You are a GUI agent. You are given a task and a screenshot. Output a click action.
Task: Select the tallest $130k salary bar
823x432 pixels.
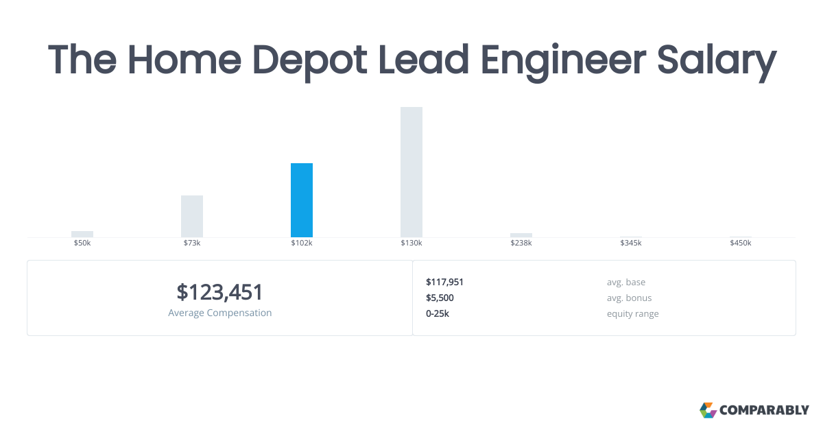tap(411, 172)
